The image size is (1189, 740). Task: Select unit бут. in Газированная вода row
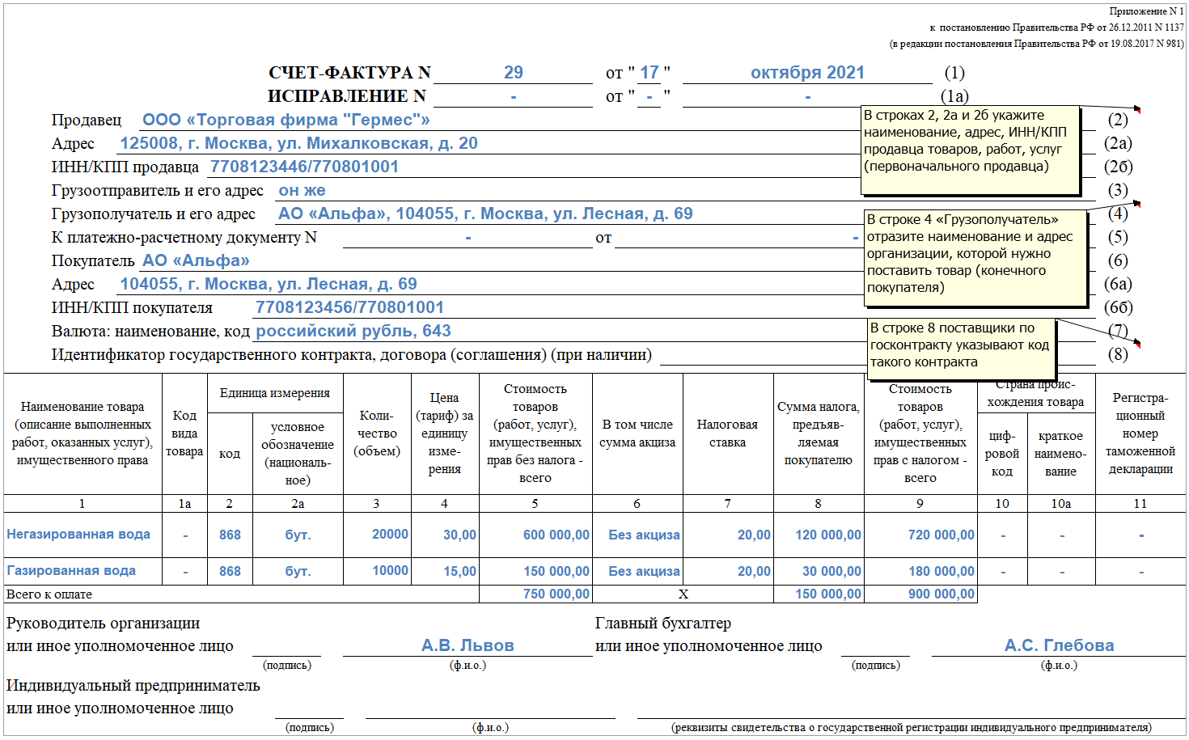[x=298, y=572]
